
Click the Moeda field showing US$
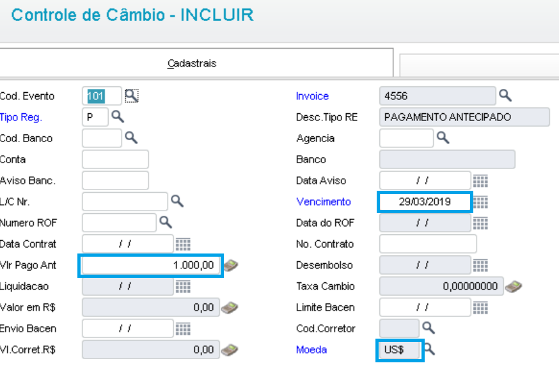[x=400, y=350]
